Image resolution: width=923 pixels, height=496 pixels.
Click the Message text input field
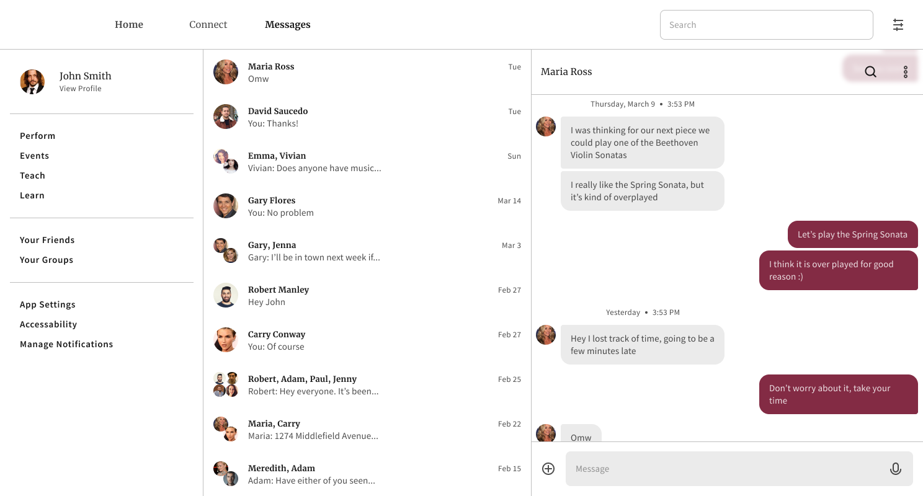pos(726,469)
